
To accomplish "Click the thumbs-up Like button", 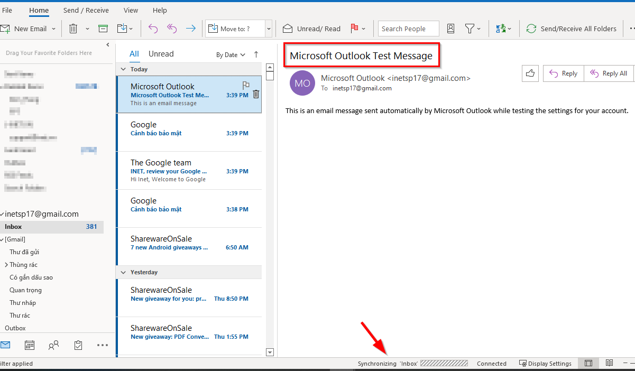I will pyautogui.click(x=530, y=73).
